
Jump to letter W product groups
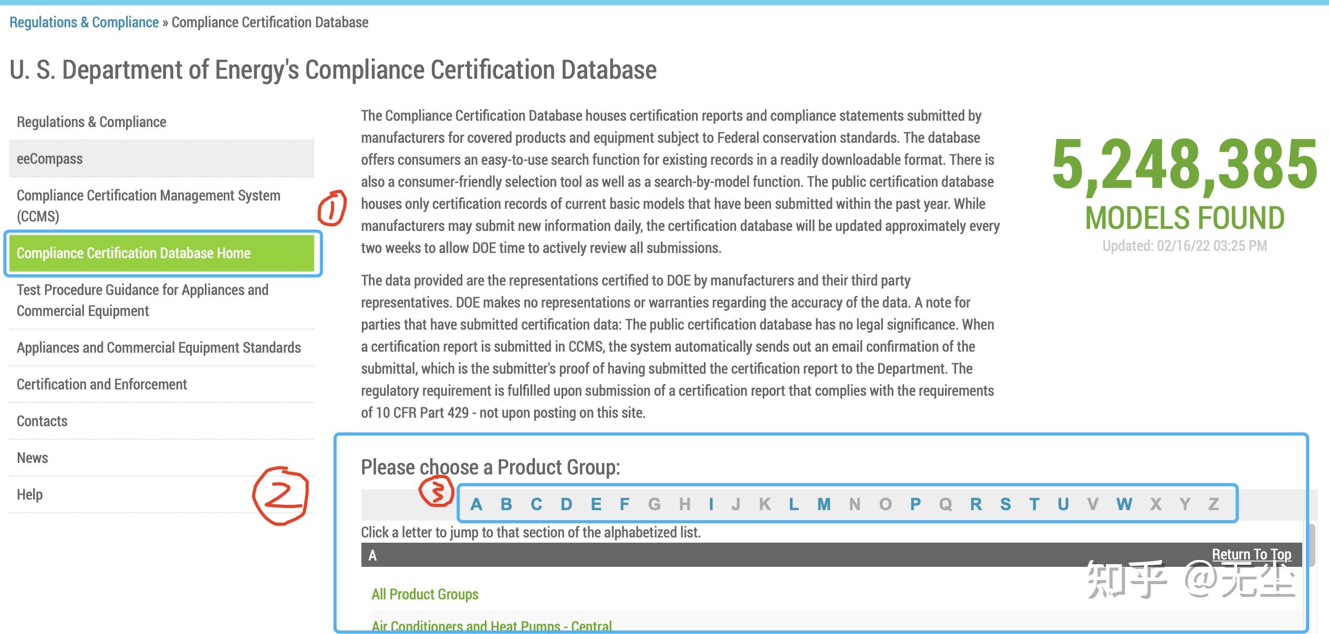(1124, 504)
